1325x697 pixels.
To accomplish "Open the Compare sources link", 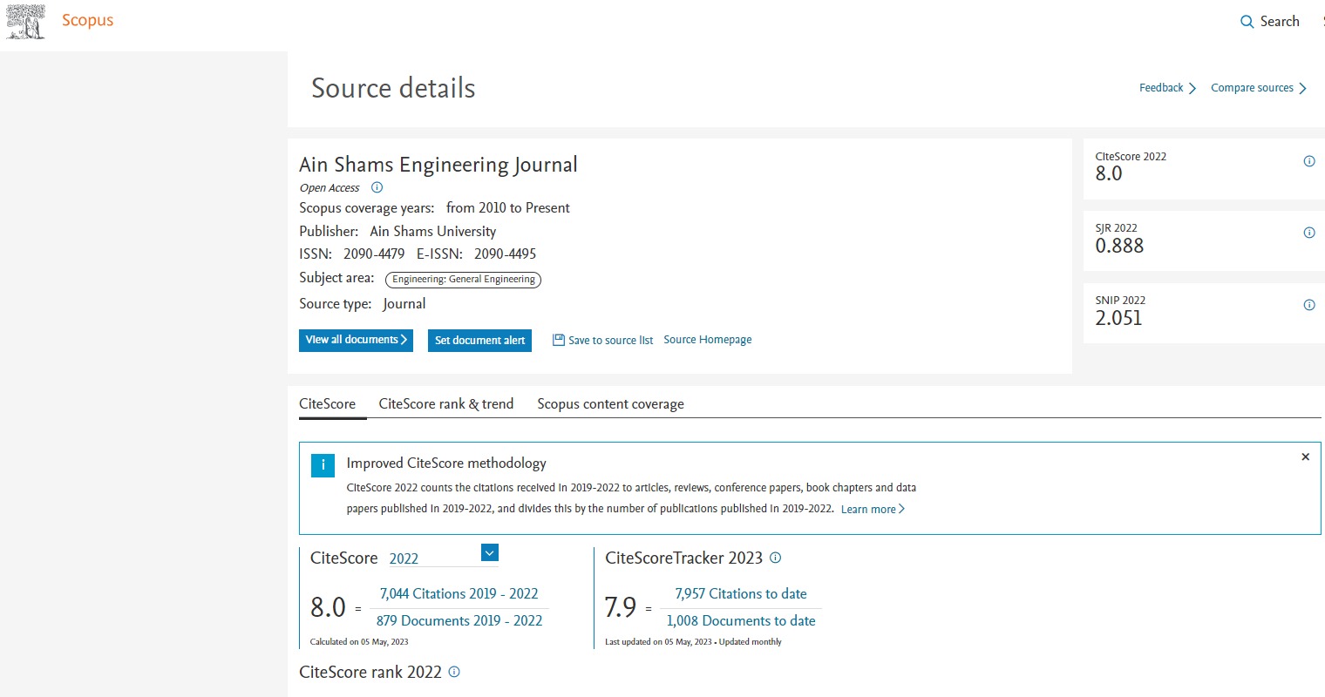I will (x=1259, y=88).
